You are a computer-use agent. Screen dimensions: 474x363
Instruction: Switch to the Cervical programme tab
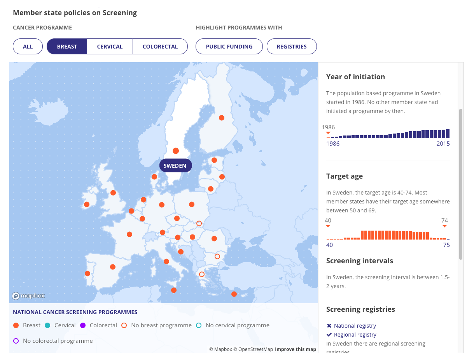[110, 47]
